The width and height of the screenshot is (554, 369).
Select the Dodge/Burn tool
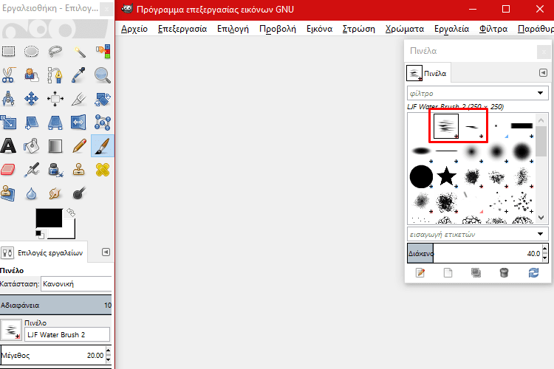point(79,193)
